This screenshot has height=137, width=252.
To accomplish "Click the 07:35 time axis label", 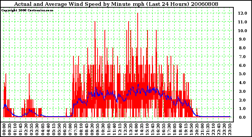I will [75, 129].
